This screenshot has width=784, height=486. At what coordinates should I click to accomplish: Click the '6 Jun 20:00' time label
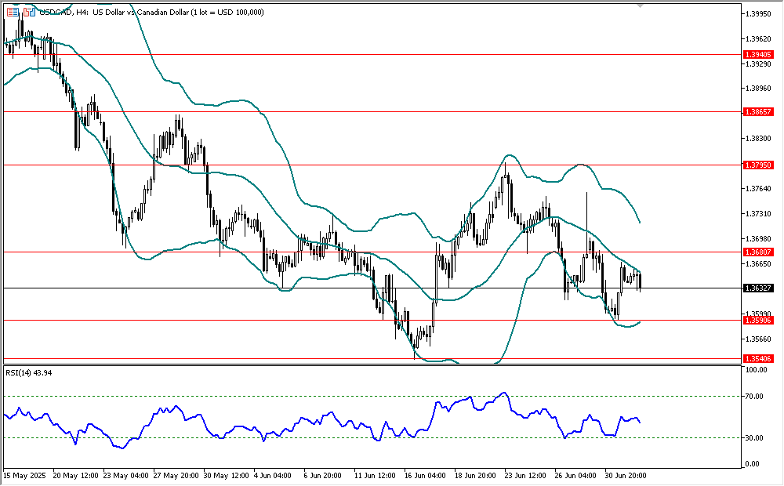(323, 475)
